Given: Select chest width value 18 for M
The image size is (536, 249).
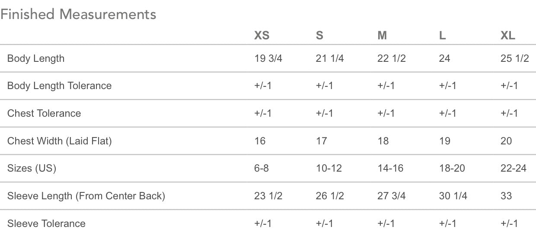Looking at the screenshot, I should pyautogui.click(x=383, y=141).
